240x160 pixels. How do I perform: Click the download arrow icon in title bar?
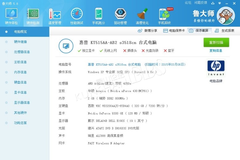point(213,3)
